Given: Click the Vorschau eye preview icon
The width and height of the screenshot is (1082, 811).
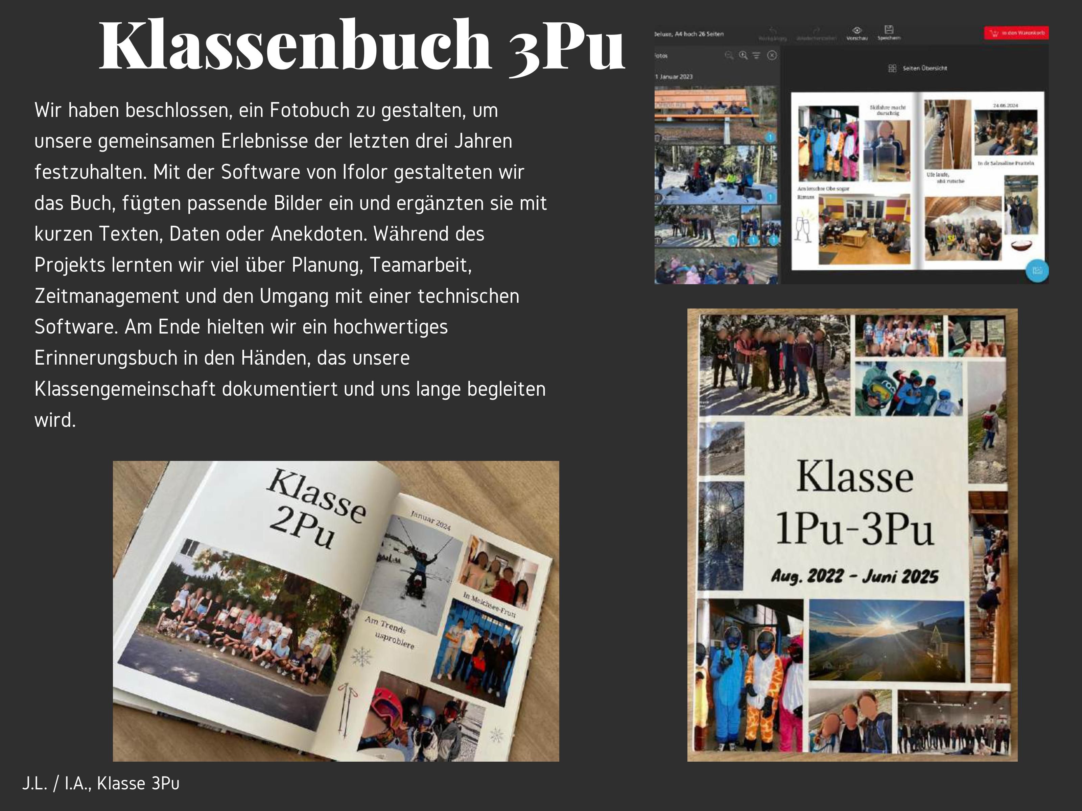Looking at the screenshot, I should (x=857, y=30).
